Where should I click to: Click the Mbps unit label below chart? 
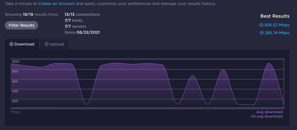click(x=16, y=112)
